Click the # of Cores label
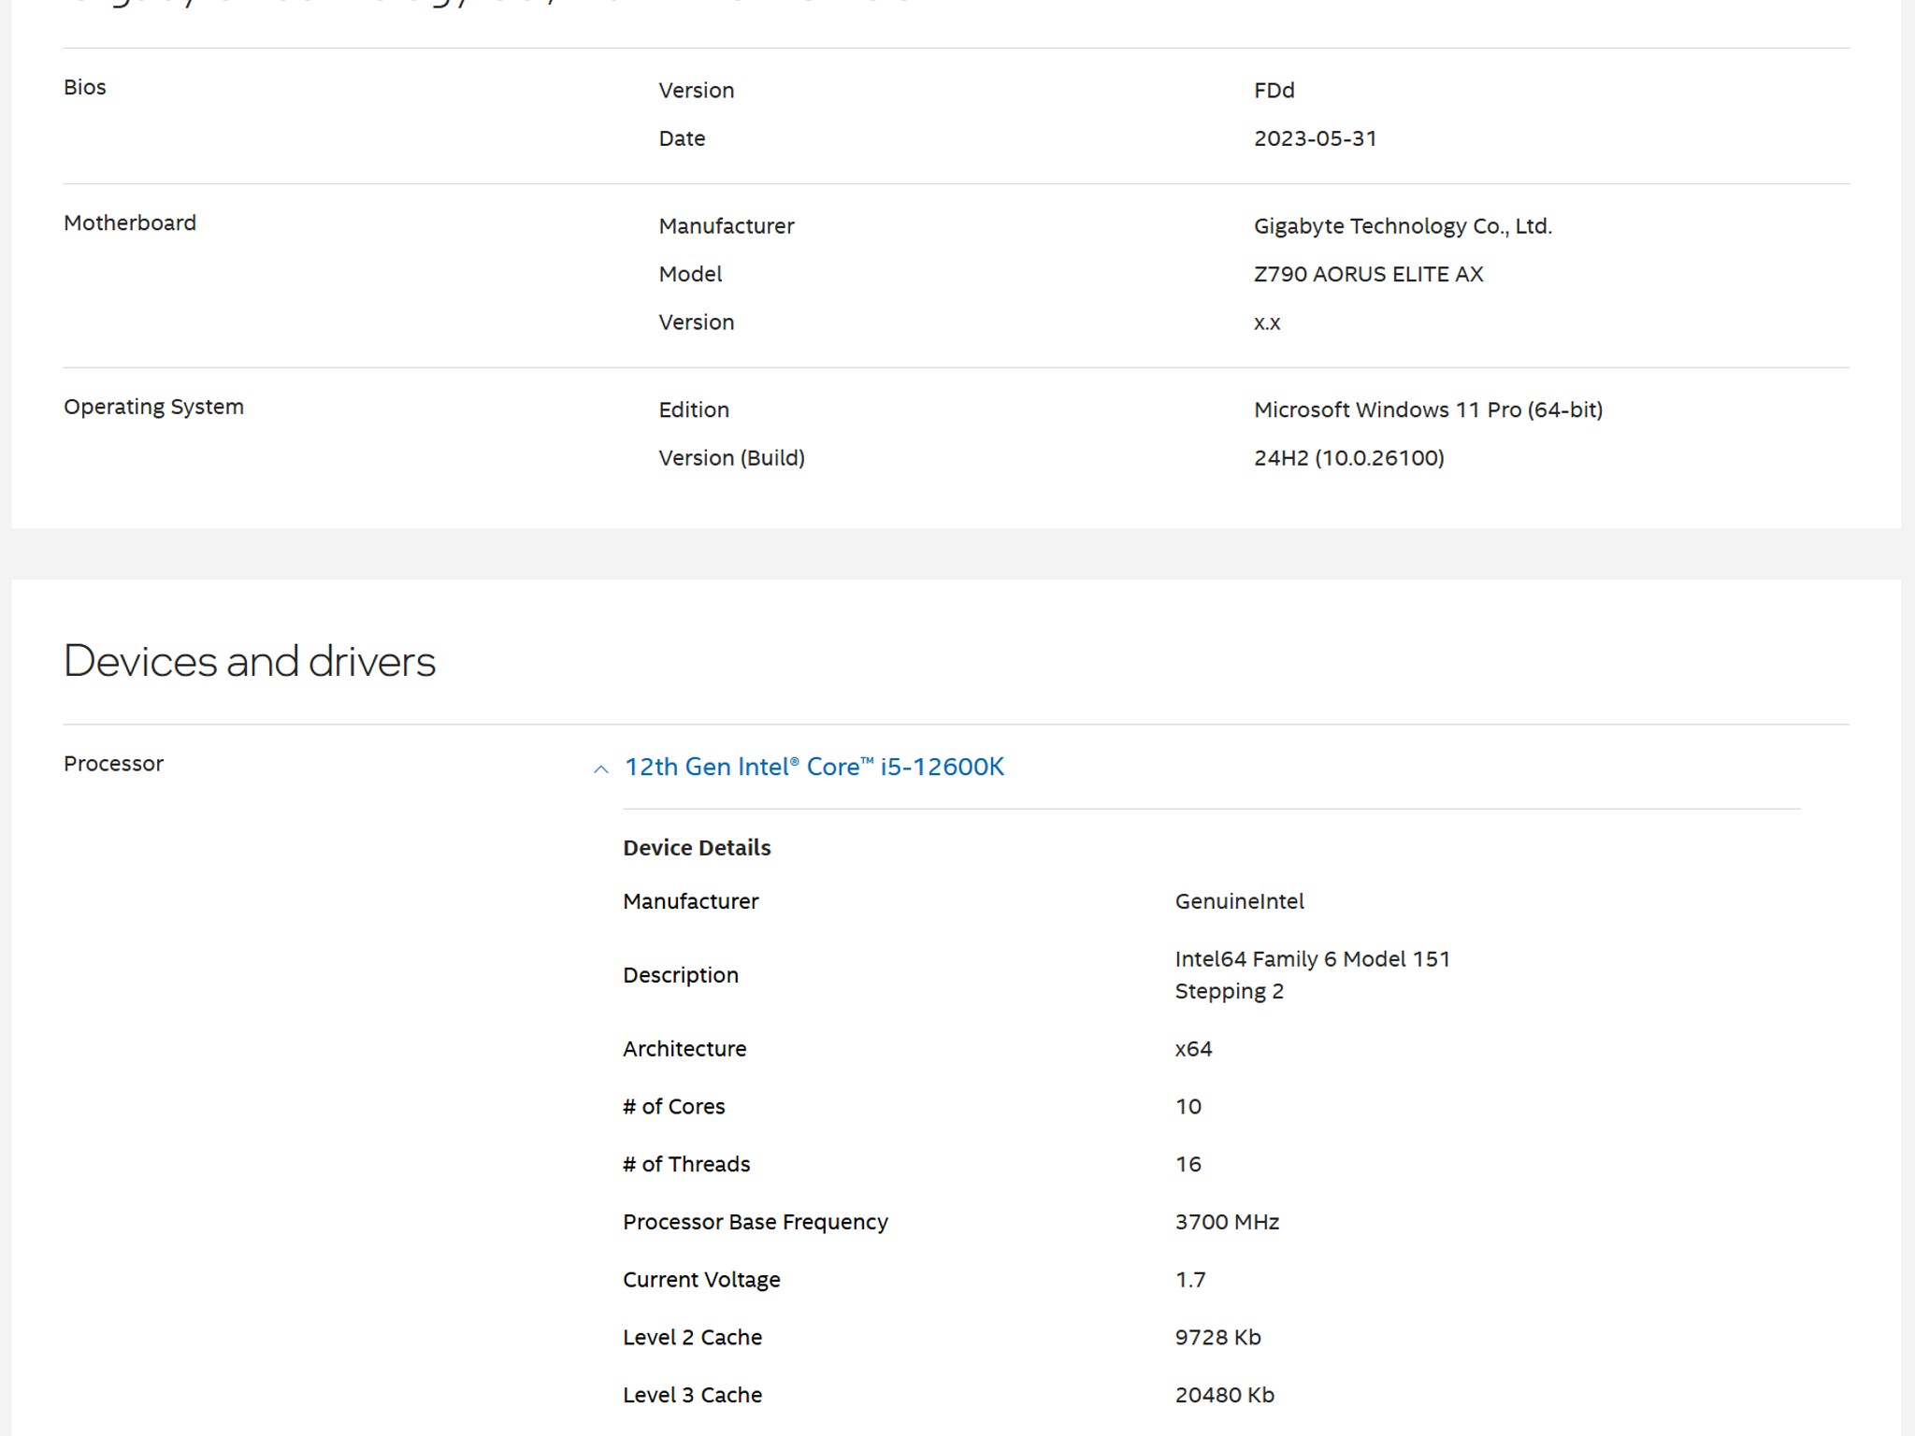This screenshot has width=1915, height=1436. click(x=673, y=1107)
